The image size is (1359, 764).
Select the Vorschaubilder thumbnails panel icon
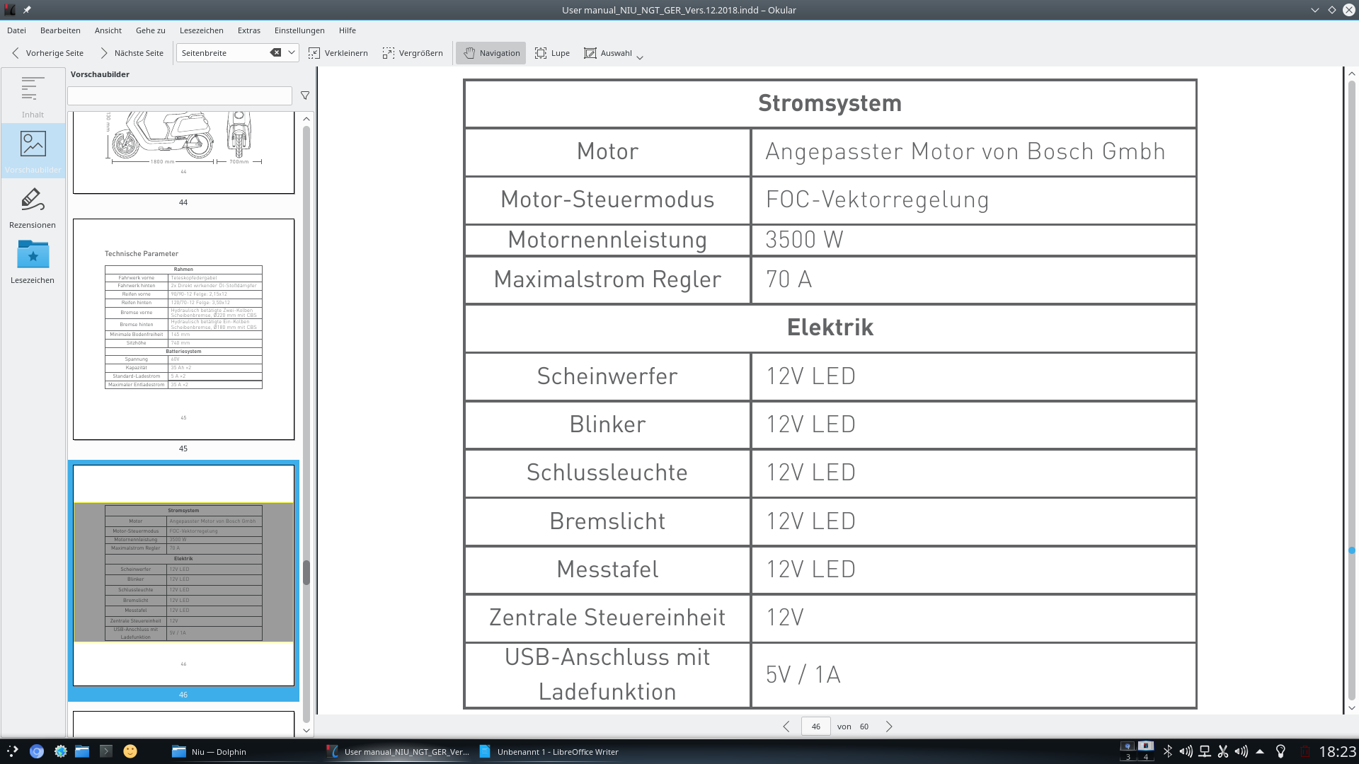pos(33,151)
